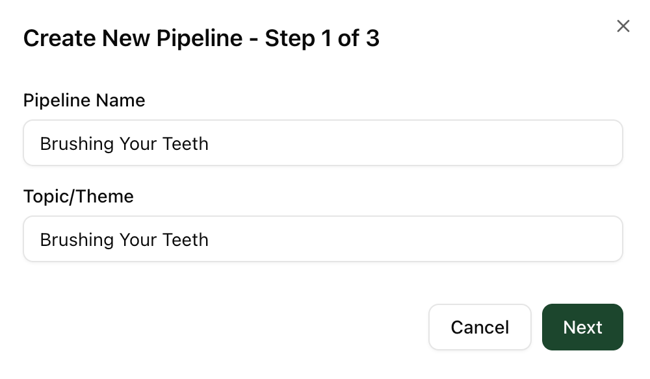Click the Topic/Theme label
This screenshot has height=379, width=650.
tap(78, 197)
